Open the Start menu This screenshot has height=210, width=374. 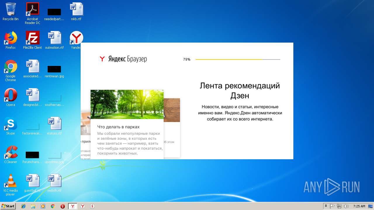coord(8,206)
